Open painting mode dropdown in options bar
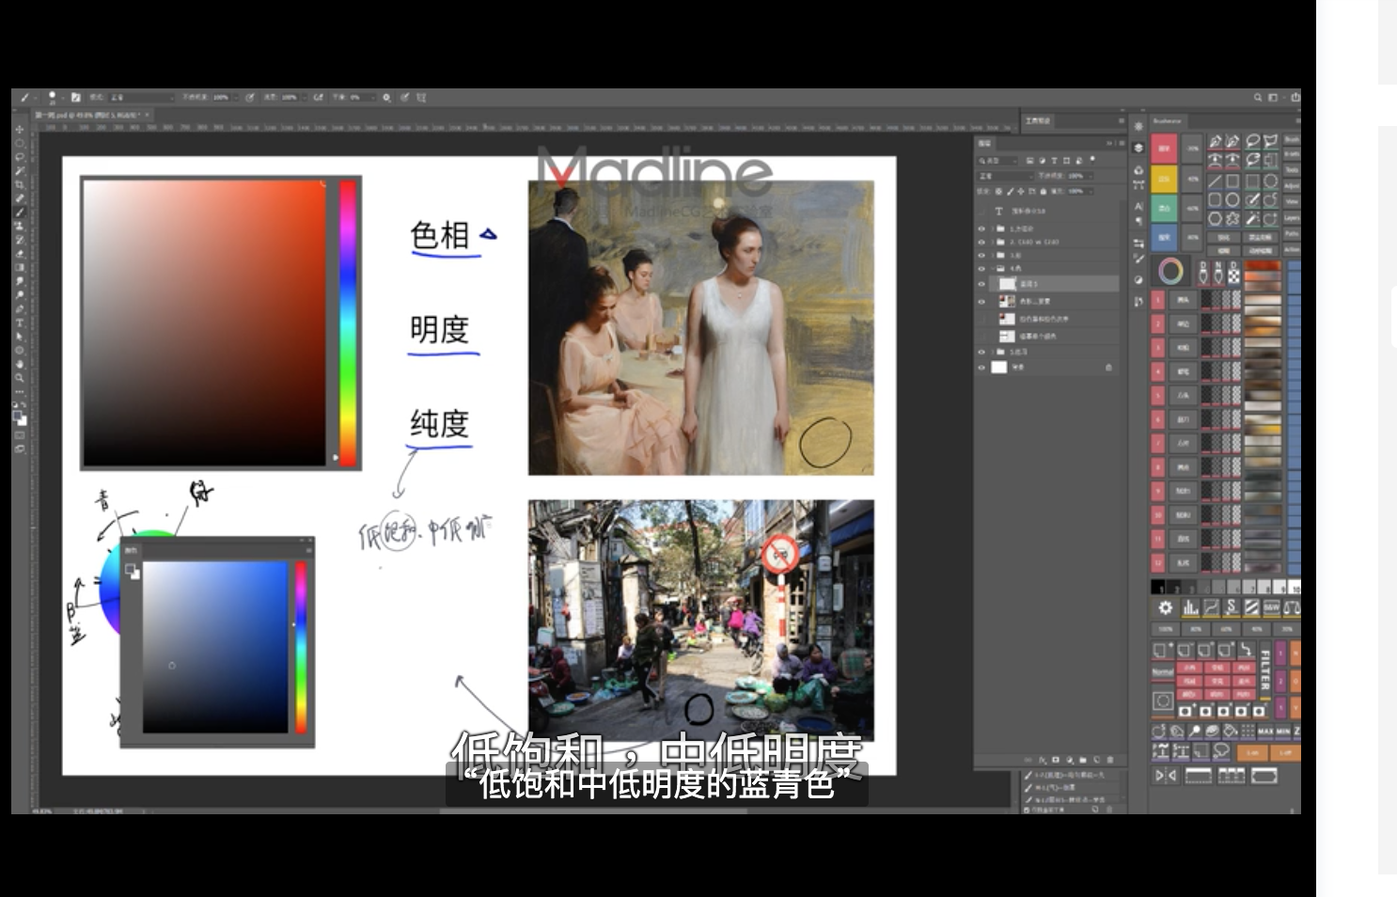 click(142, 98)
